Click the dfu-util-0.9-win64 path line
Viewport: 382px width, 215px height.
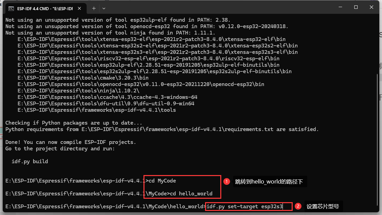[106, 103]
